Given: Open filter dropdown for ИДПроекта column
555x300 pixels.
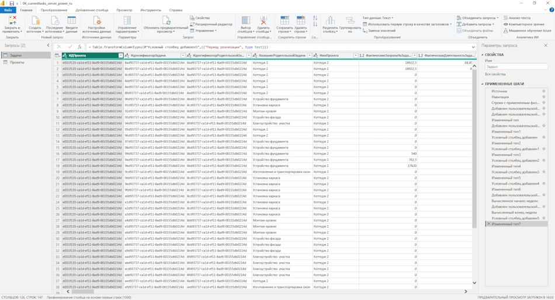Looking at the screenshot, I should [x=121, y=55].
